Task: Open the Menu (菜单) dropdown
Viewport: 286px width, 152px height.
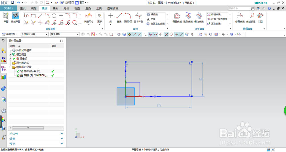Action: click(9, 34)
